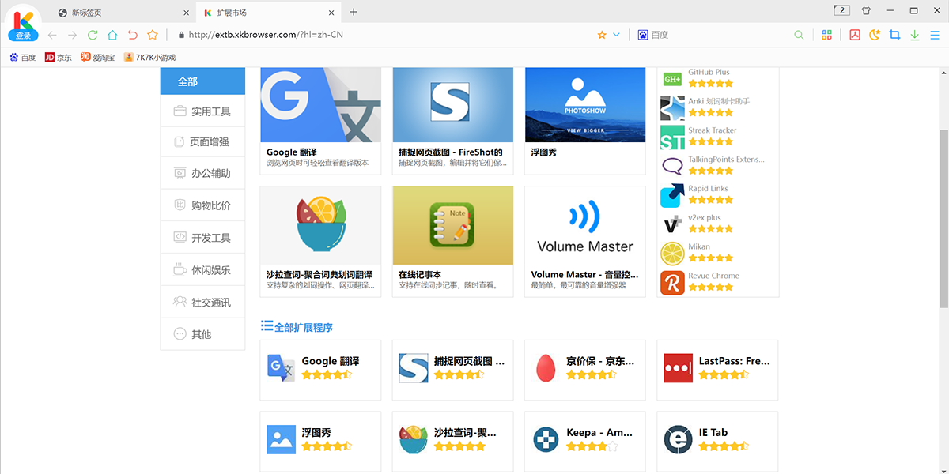Click the Revue Chrome icon

(x=672, y=283)
